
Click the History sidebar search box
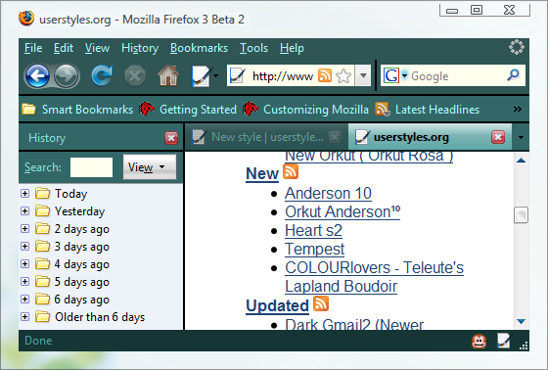coord(92,167)
